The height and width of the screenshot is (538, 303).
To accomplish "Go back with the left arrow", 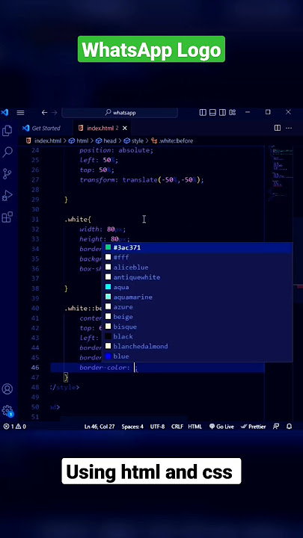I will click(x=44, y=112).
